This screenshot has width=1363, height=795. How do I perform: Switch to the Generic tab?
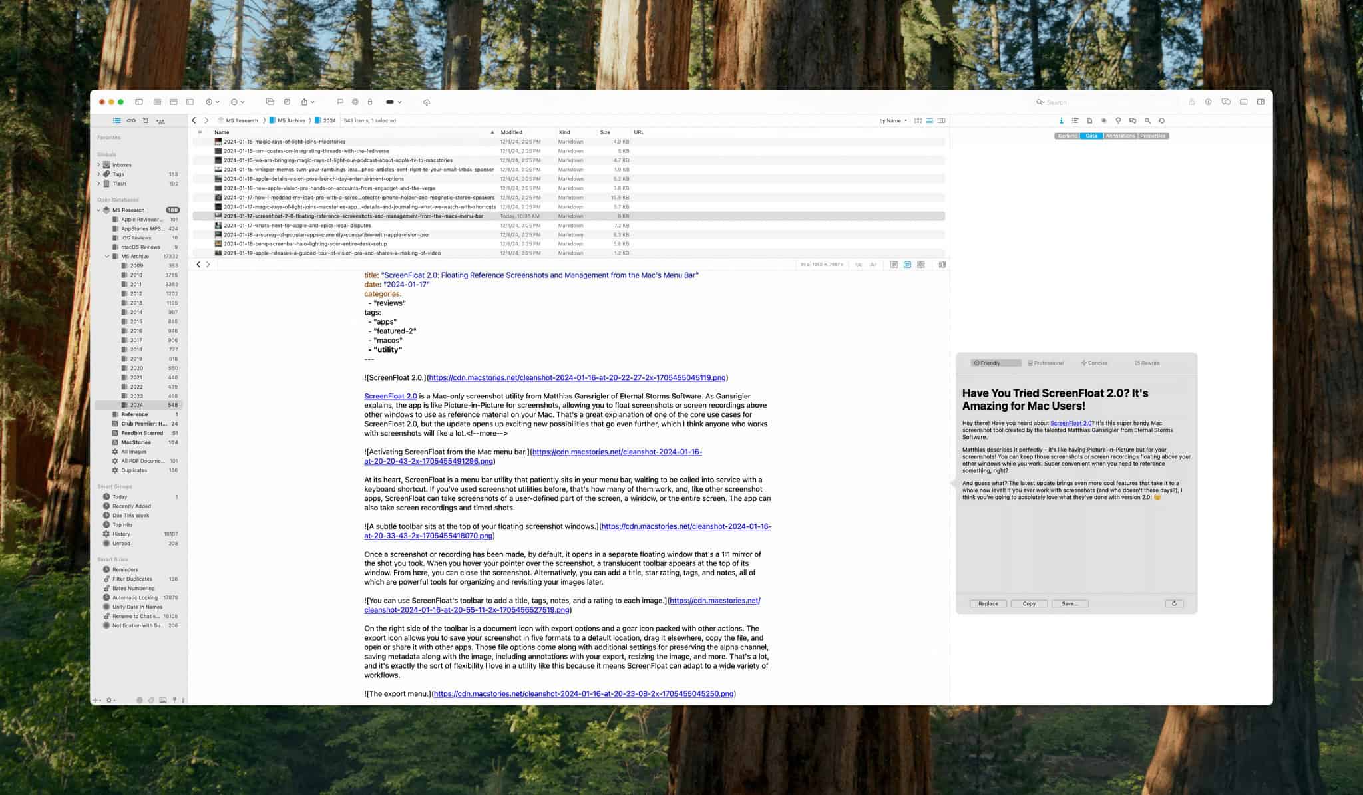click(1068, 136)
